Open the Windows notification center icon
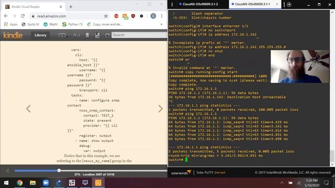Screen dimensions: 335x188 click(x=326, y=183)
